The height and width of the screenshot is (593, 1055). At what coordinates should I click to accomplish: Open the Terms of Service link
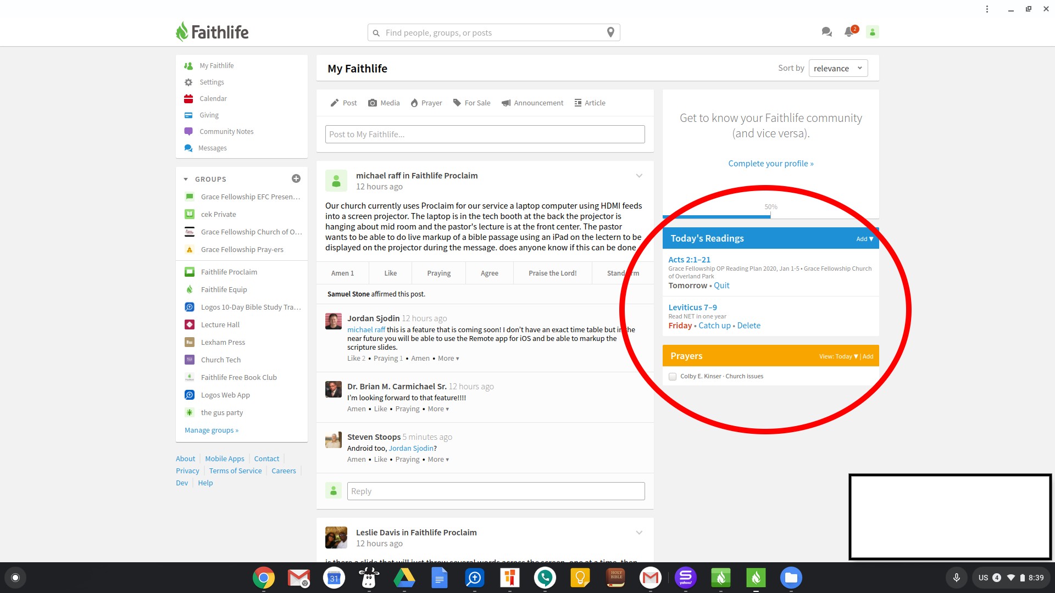pos(235,471)
